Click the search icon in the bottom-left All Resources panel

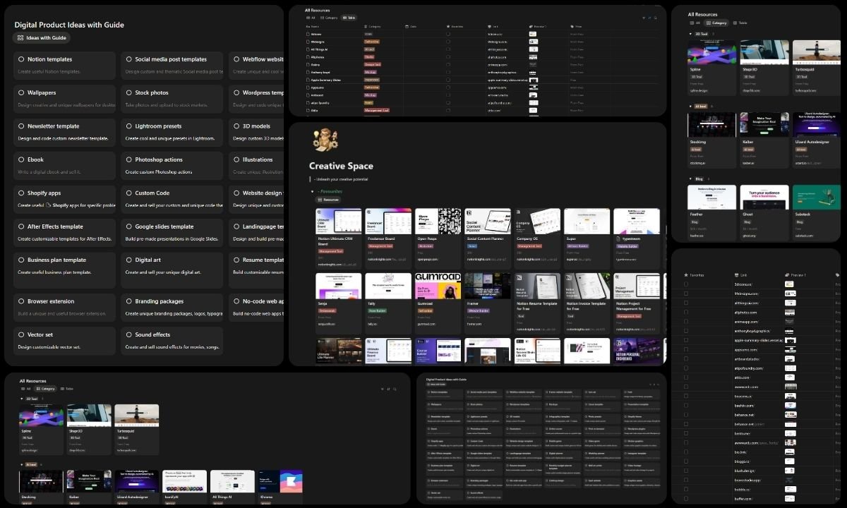[395, 389]
